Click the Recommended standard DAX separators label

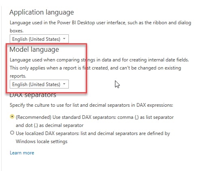(95, 121)
